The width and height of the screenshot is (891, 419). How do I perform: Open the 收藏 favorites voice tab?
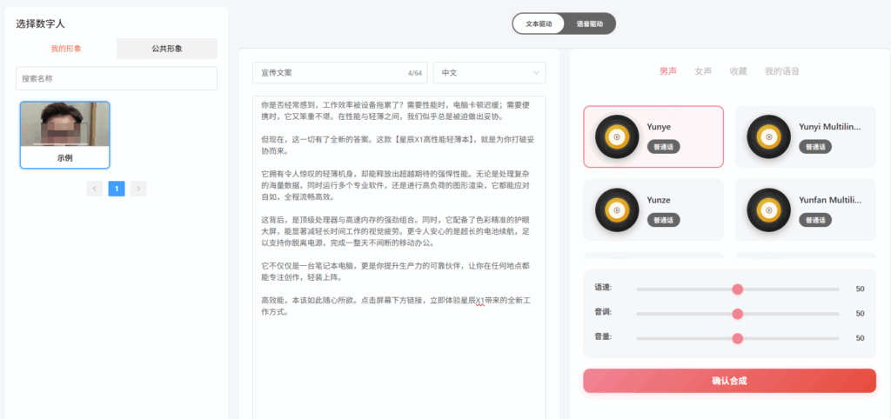(738, 71)
